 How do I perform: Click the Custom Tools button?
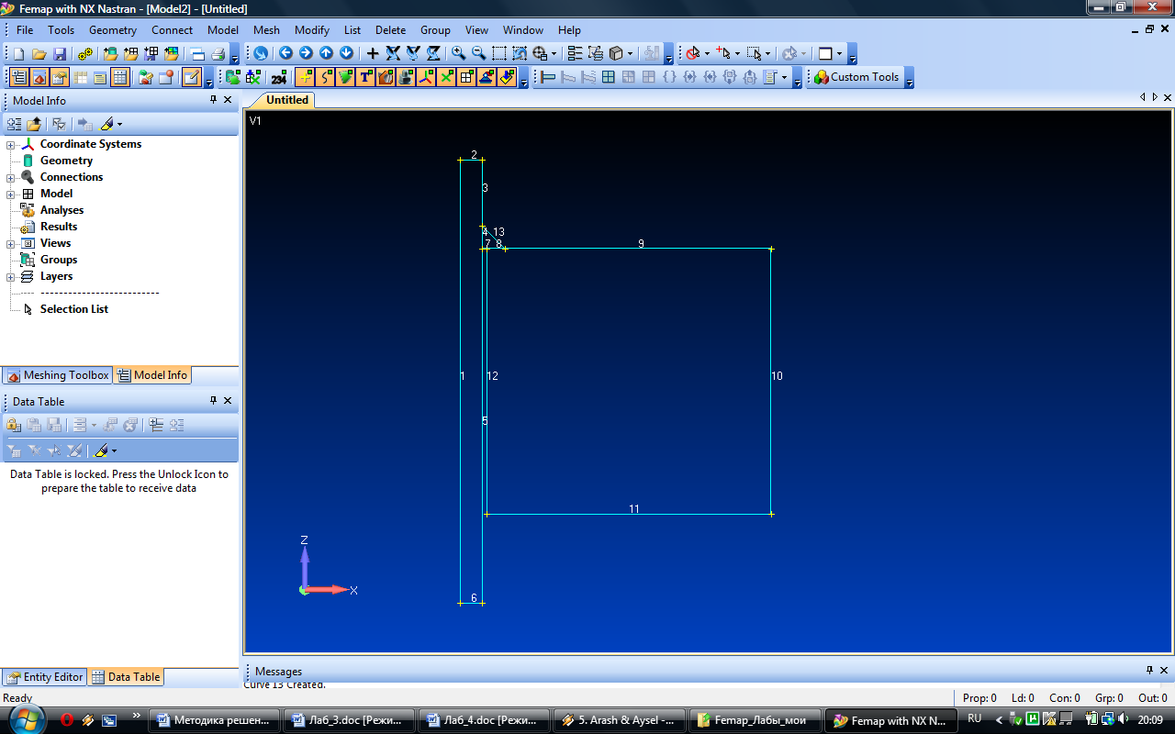tap(856, 78)
